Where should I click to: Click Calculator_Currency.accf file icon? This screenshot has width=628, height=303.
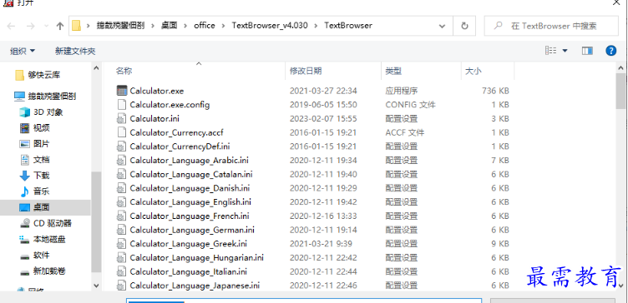(x=121, y=132)
